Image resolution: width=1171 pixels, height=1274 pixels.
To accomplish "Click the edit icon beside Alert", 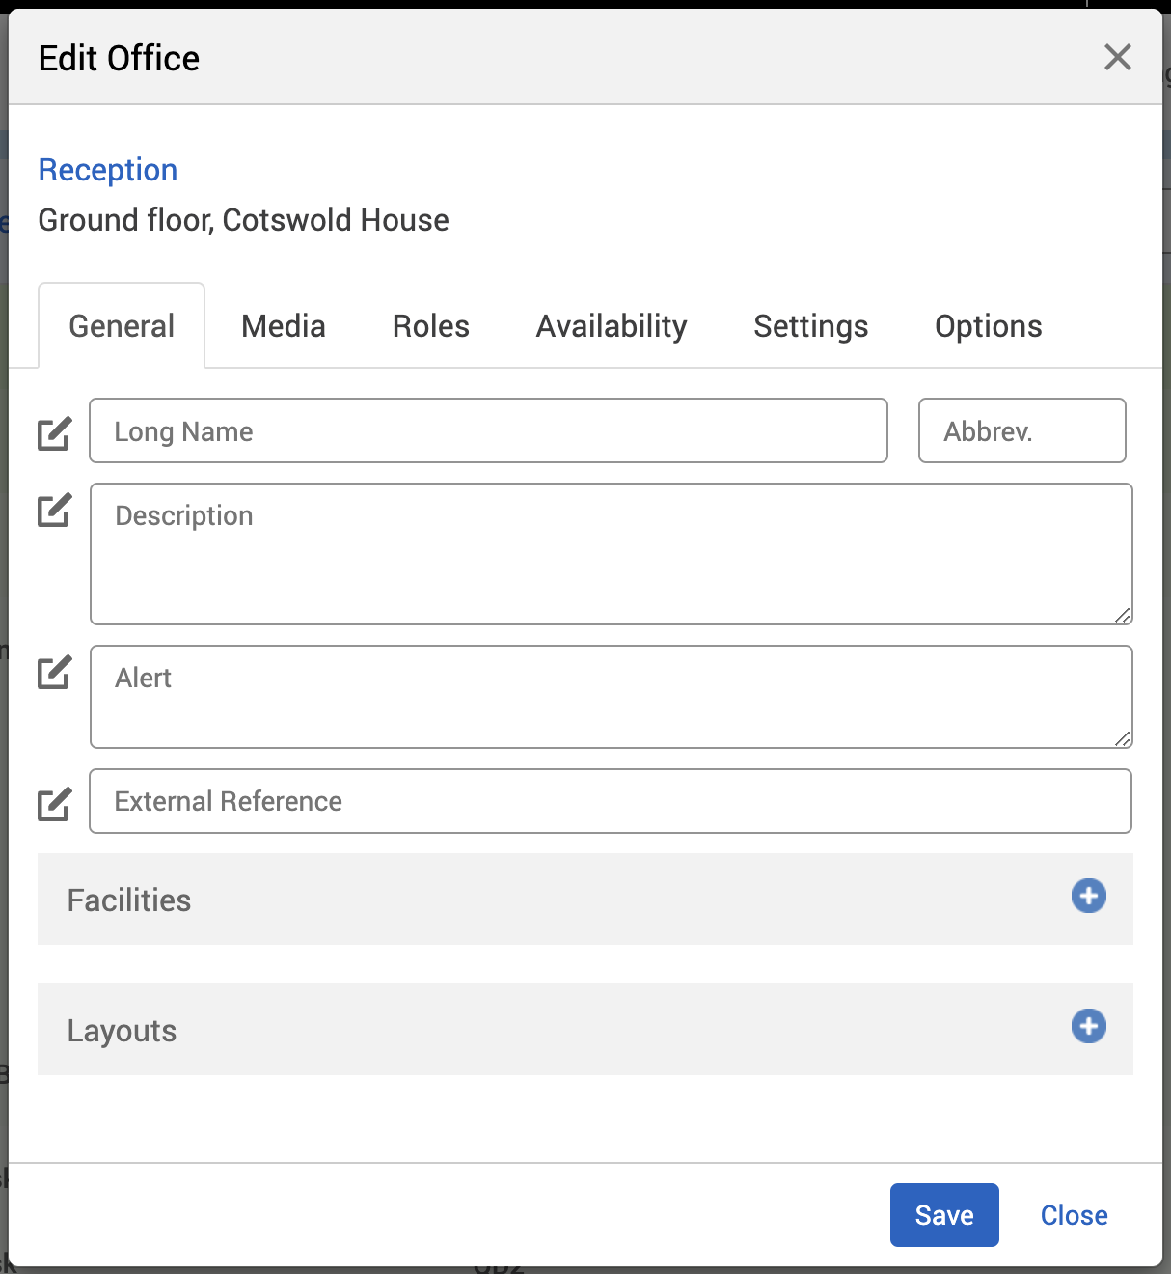I will coord(55,673).
